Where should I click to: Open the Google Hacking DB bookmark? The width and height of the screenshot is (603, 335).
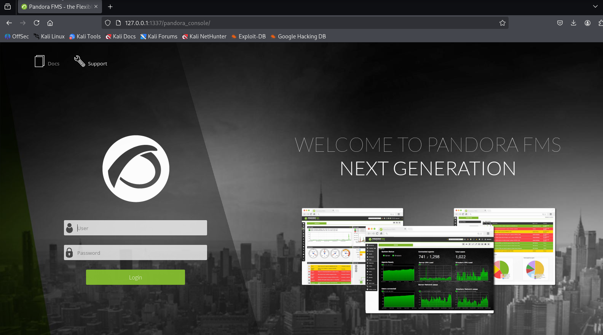coord(298,37)
